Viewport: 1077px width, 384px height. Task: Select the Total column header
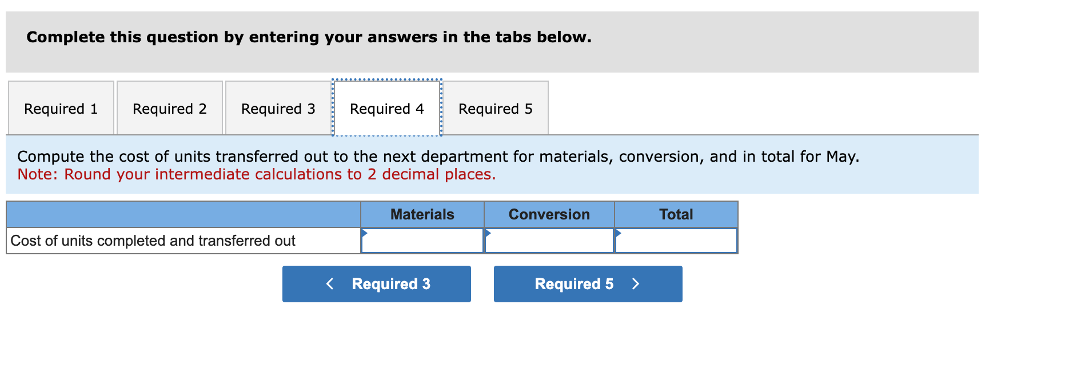click(677, 214)
